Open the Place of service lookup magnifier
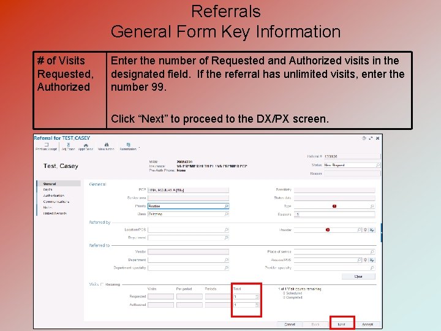441x331 pixels. click(372, 252)
